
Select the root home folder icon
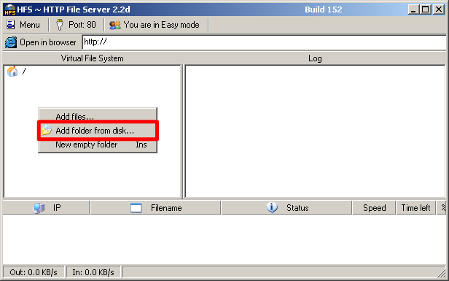[12, 71]
